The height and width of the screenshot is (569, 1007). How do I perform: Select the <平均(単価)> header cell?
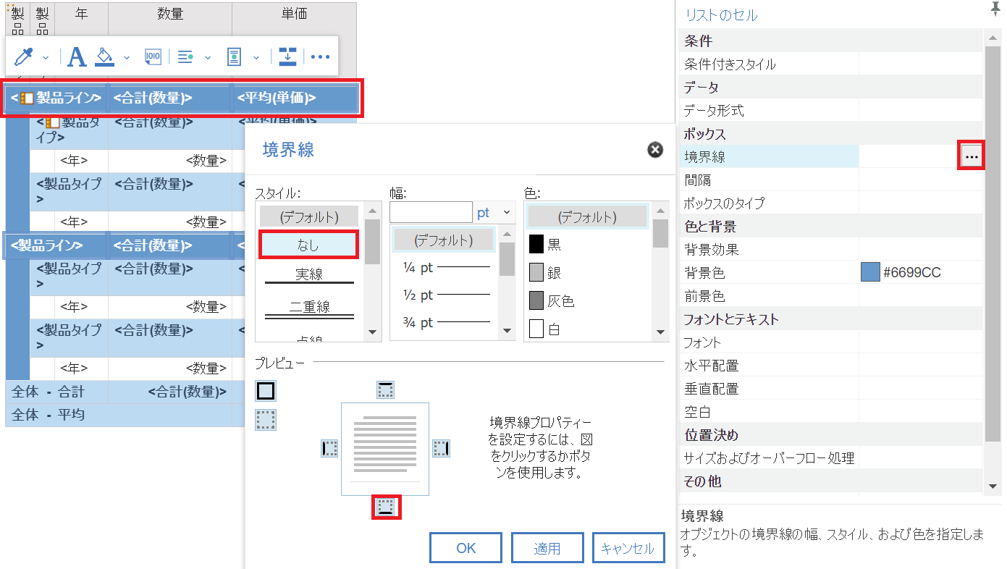(295, 98)
